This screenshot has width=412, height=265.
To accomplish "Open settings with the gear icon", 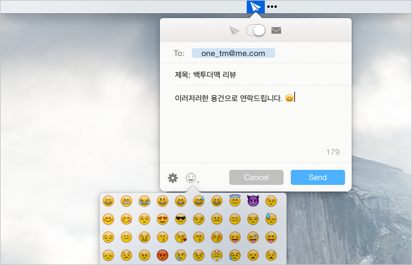I will tap(173, 178).
